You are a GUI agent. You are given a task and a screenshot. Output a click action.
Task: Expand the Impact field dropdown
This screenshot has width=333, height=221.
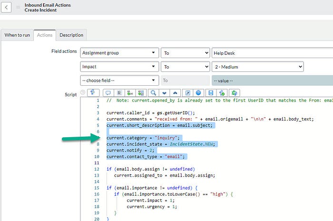tap(119, 67)
